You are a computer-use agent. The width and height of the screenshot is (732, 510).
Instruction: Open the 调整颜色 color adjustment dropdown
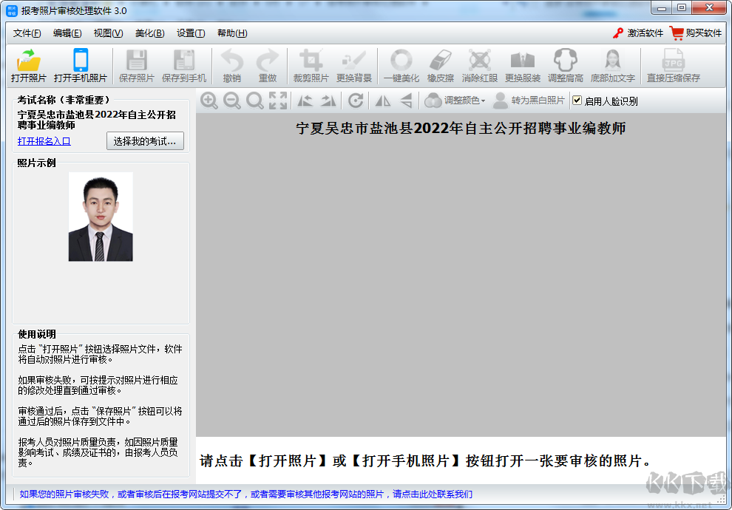(462, 101)
